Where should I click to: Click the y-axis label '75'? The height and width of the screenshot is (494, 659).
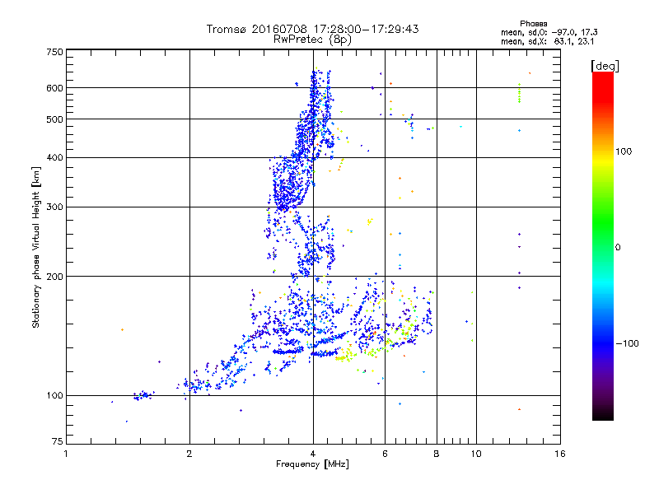[58, 441]
